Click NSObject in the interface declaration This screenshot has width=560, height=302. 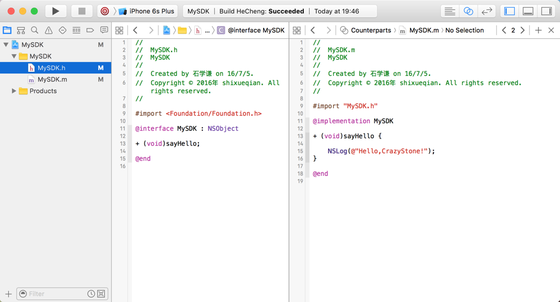[x=223, y=128]
